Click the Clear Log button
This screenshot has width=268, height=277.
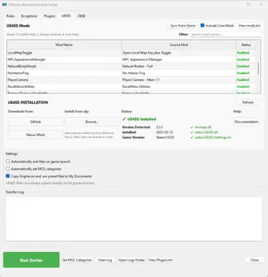[x=105, y=260]
